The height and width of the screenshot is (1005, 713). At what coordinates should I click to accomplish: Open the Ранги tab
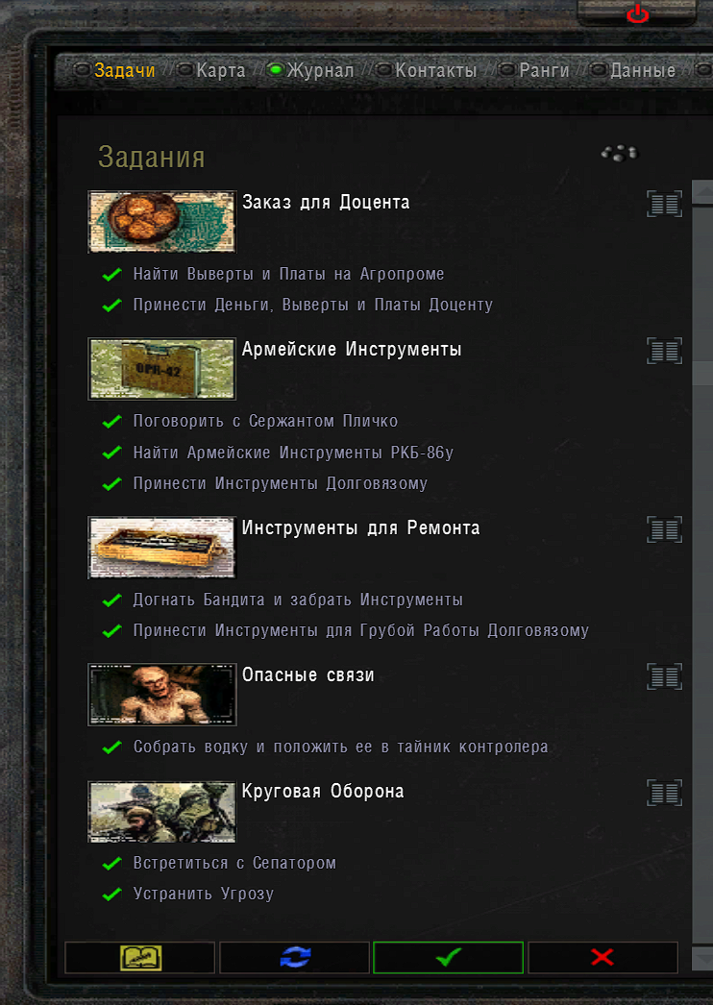coord(545,70)
